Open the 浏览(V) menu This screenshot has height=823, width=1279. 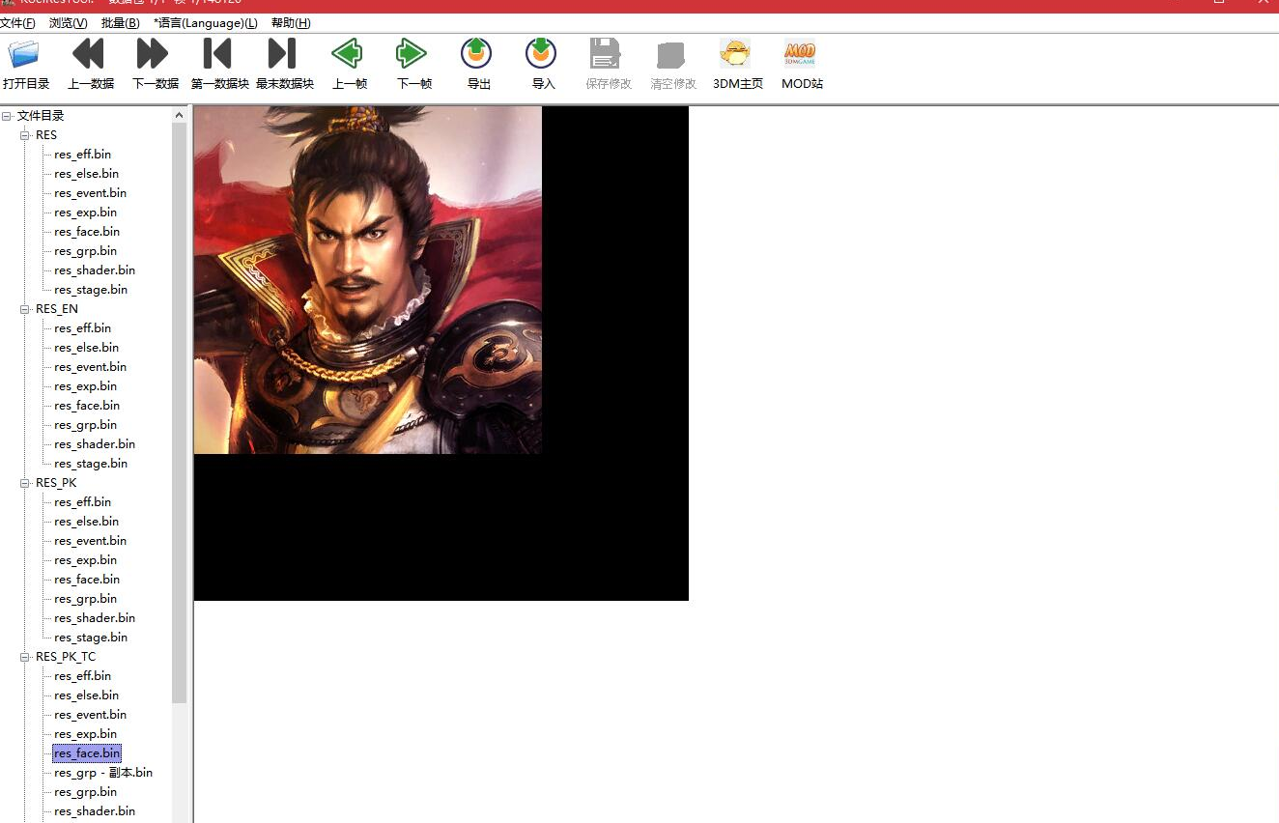pos(68,23)
